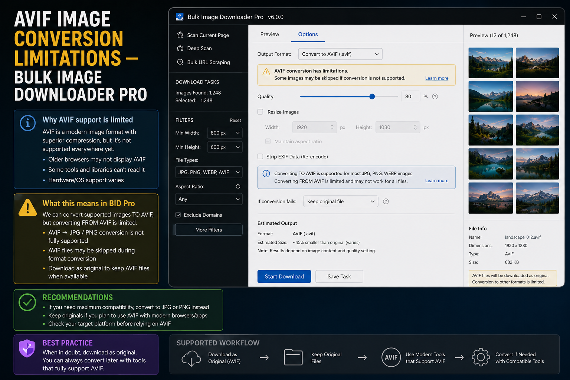Click info icon beside Why AVIF support is limited
The width and height of the screenshot is (570, 380).
click(28, 123)
